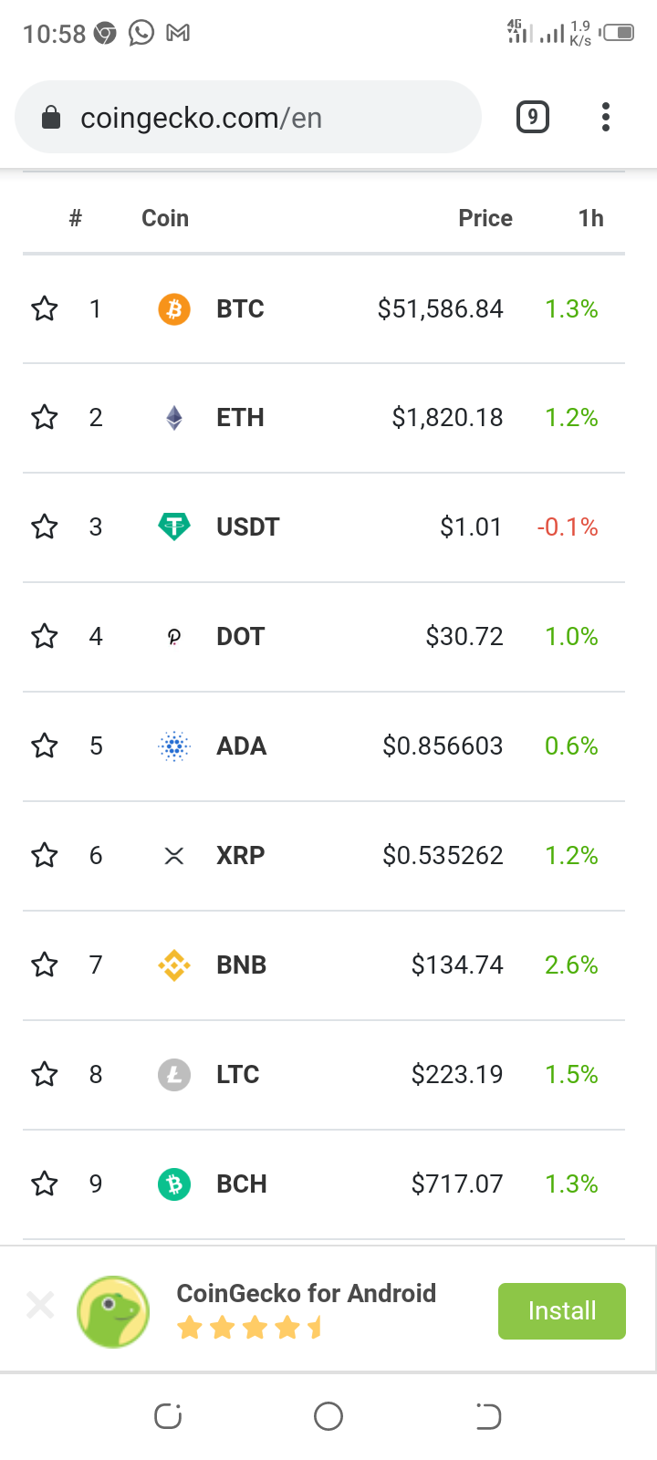The image size is (657, 1460).
Task: Tap the Tether green logo icon
Action: click(174, 527)
